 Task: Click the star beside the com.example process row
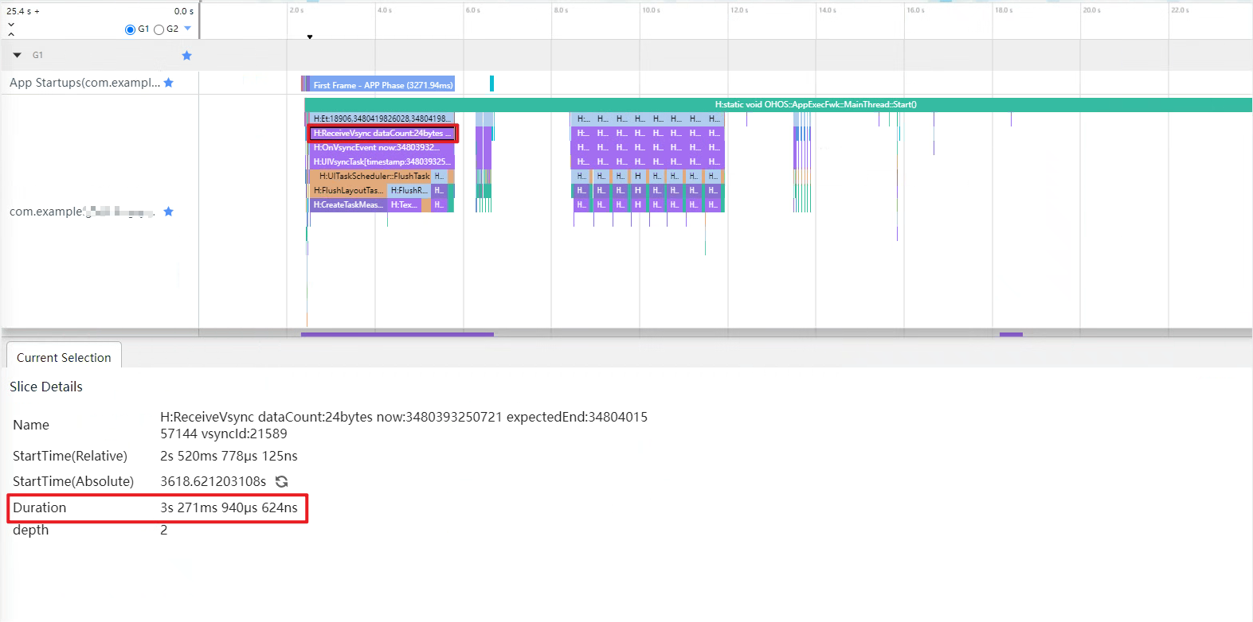tap(168, 212)
